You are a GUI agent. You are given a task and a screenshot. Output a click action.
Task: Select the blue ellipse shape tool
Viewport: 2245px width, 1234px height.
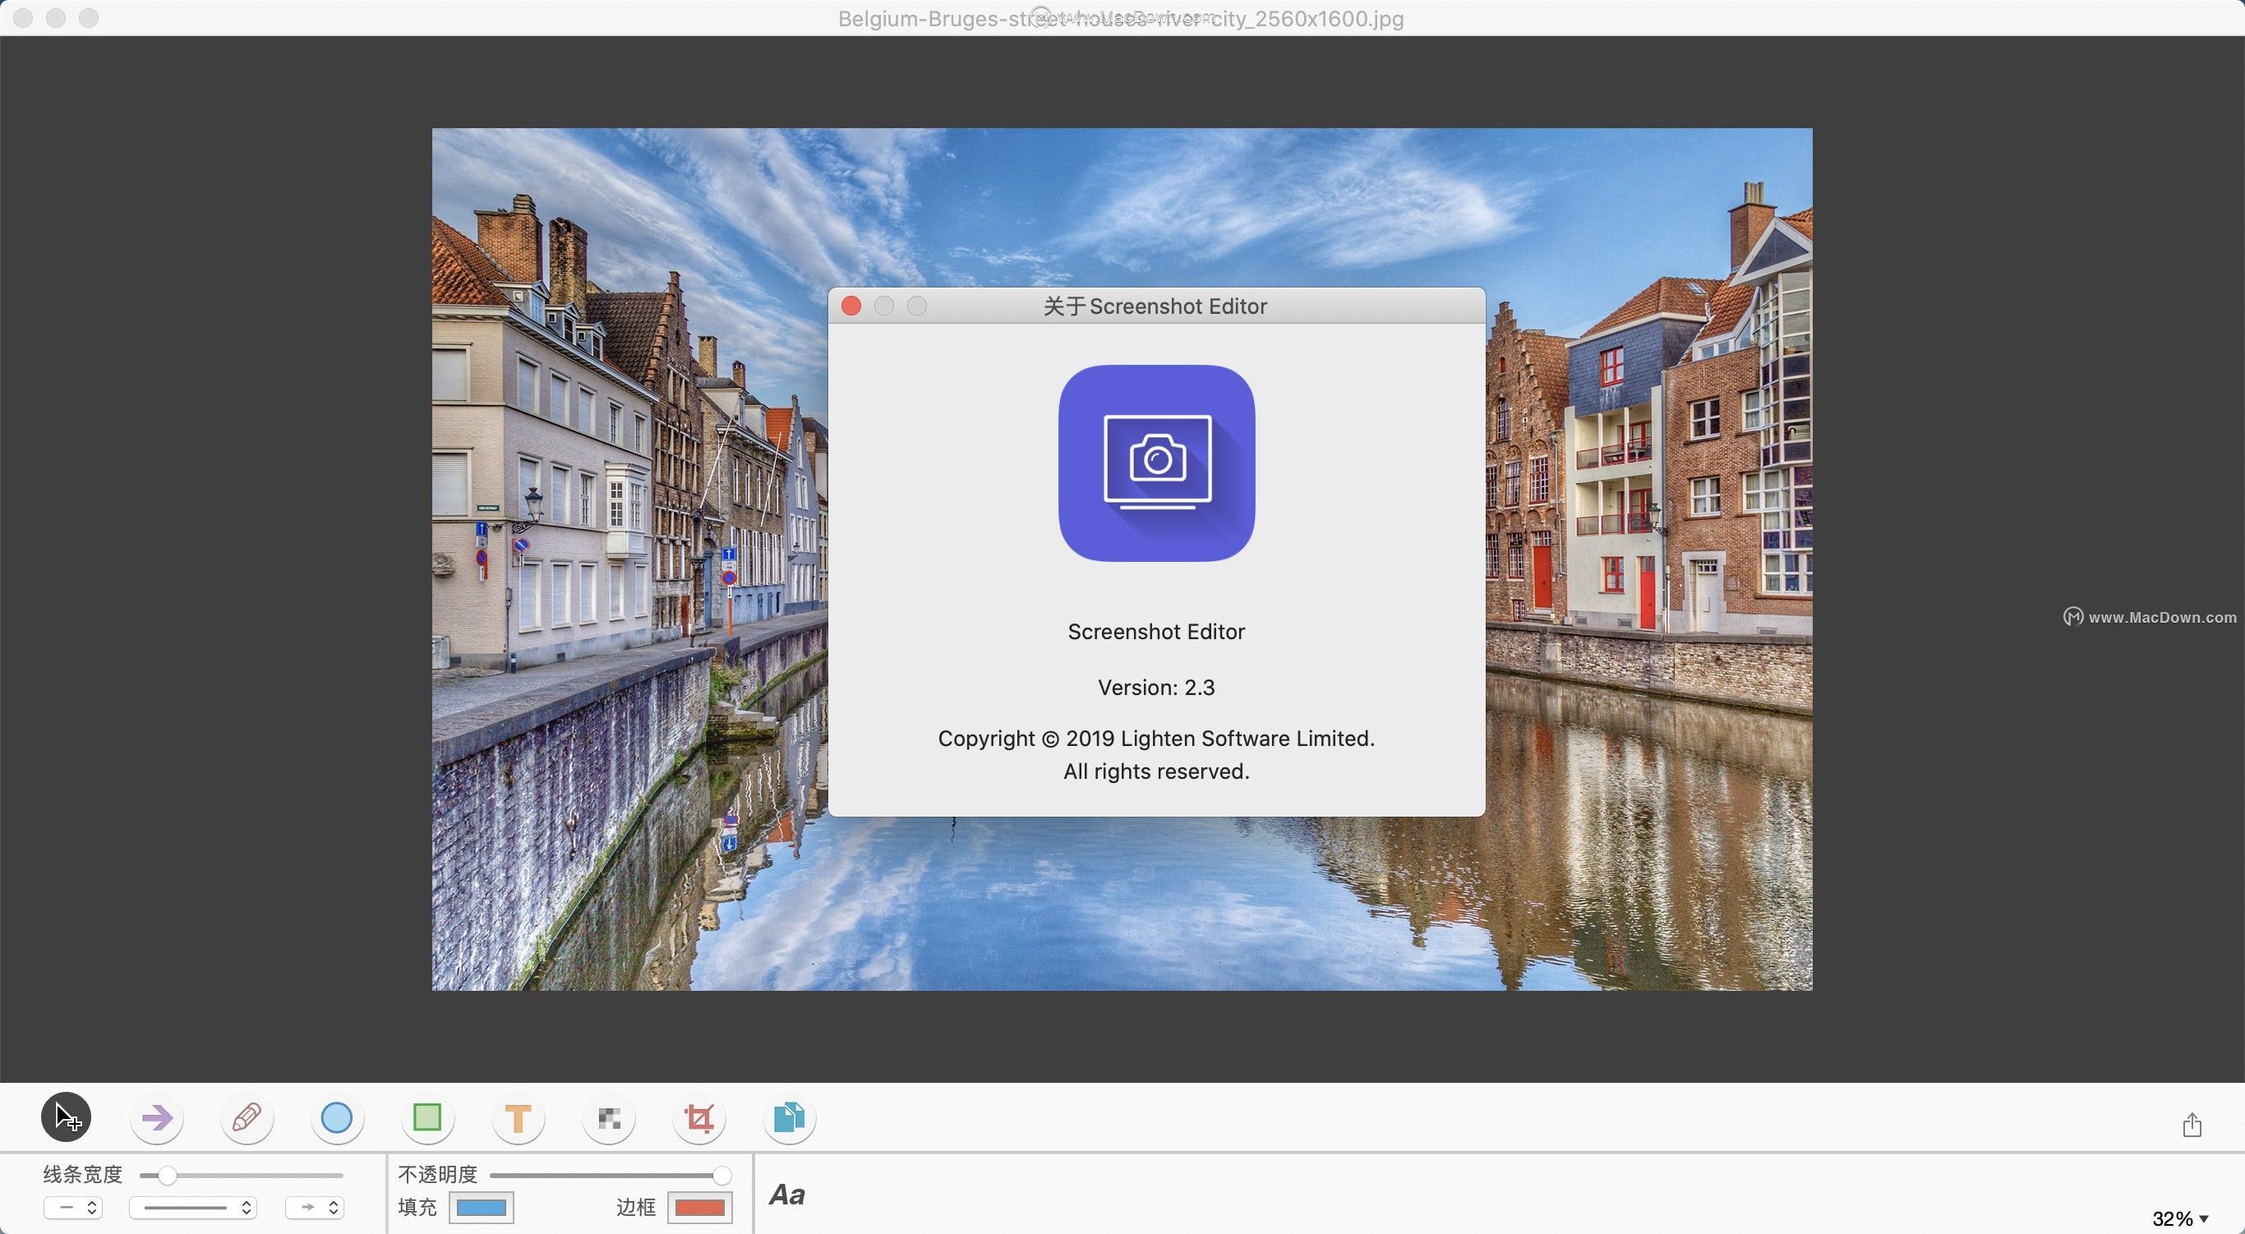336,1117
